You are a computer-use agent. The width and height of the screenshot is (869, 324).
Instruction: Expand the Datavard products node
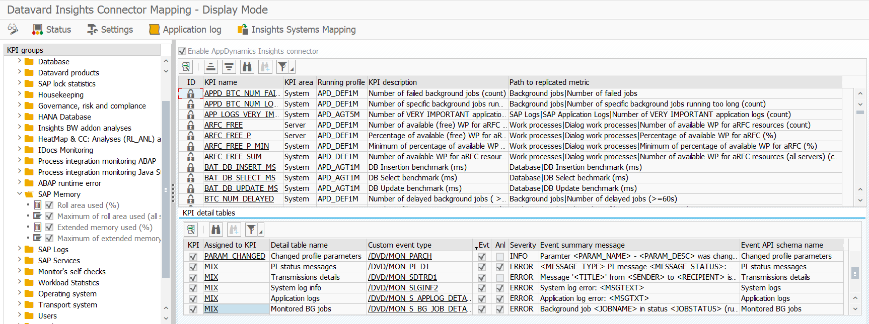[20, 72]
